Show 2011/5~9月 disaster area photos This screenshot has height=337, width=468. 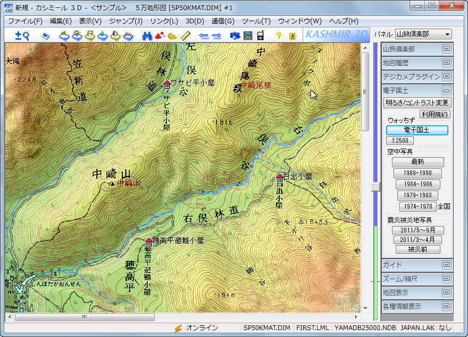(x=417, y=230)
